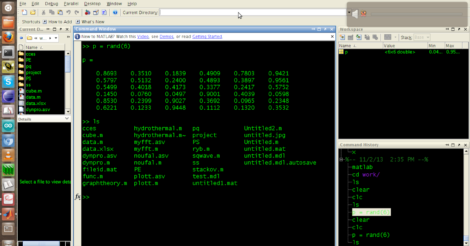470x246 pixels.
Task: Open the Debug menu
Action: coord(51,4)
